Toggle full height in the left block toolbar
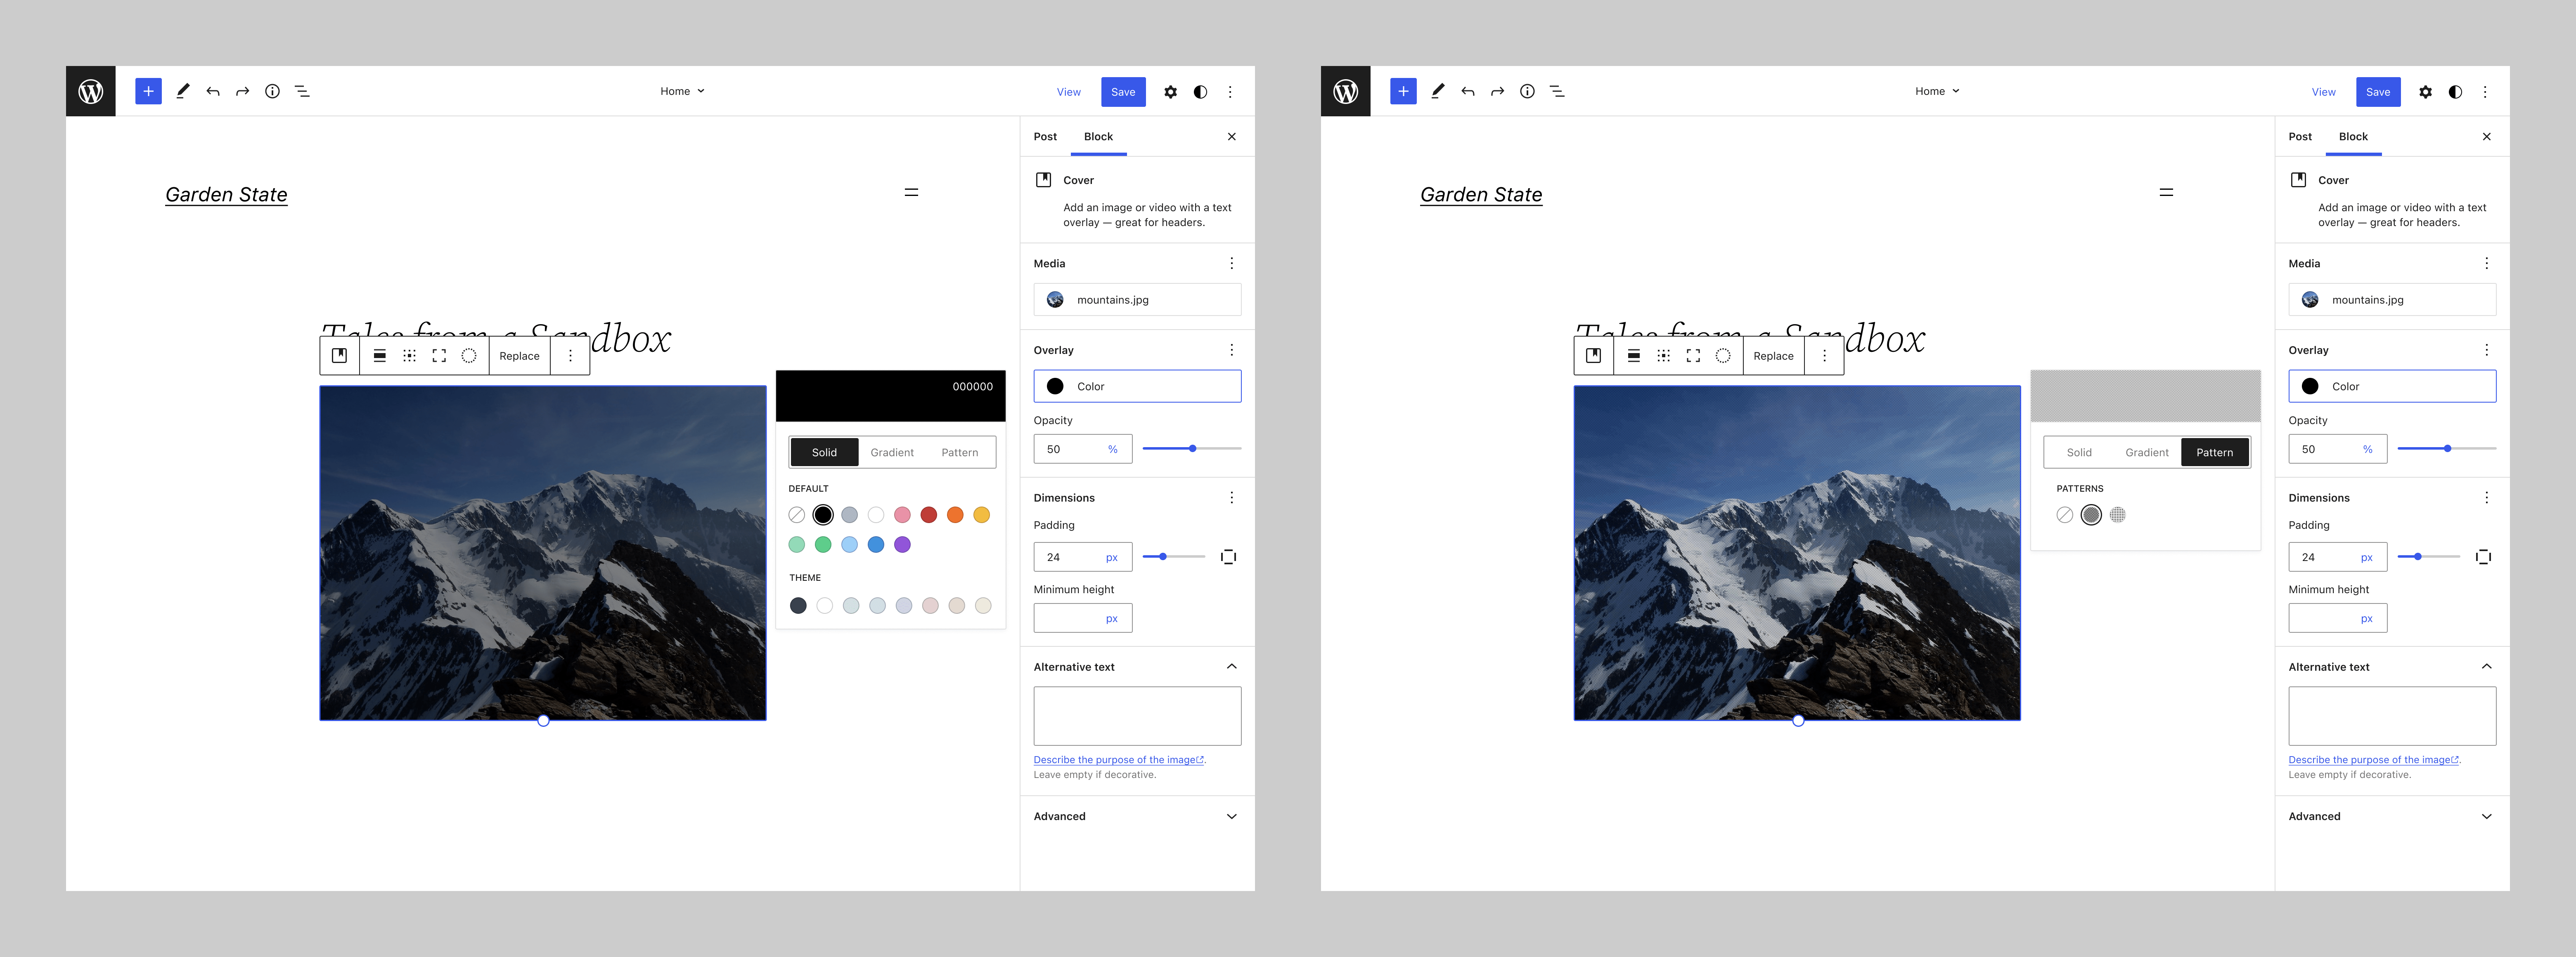This screenshot has height=957, width=2576. [439, 356]
